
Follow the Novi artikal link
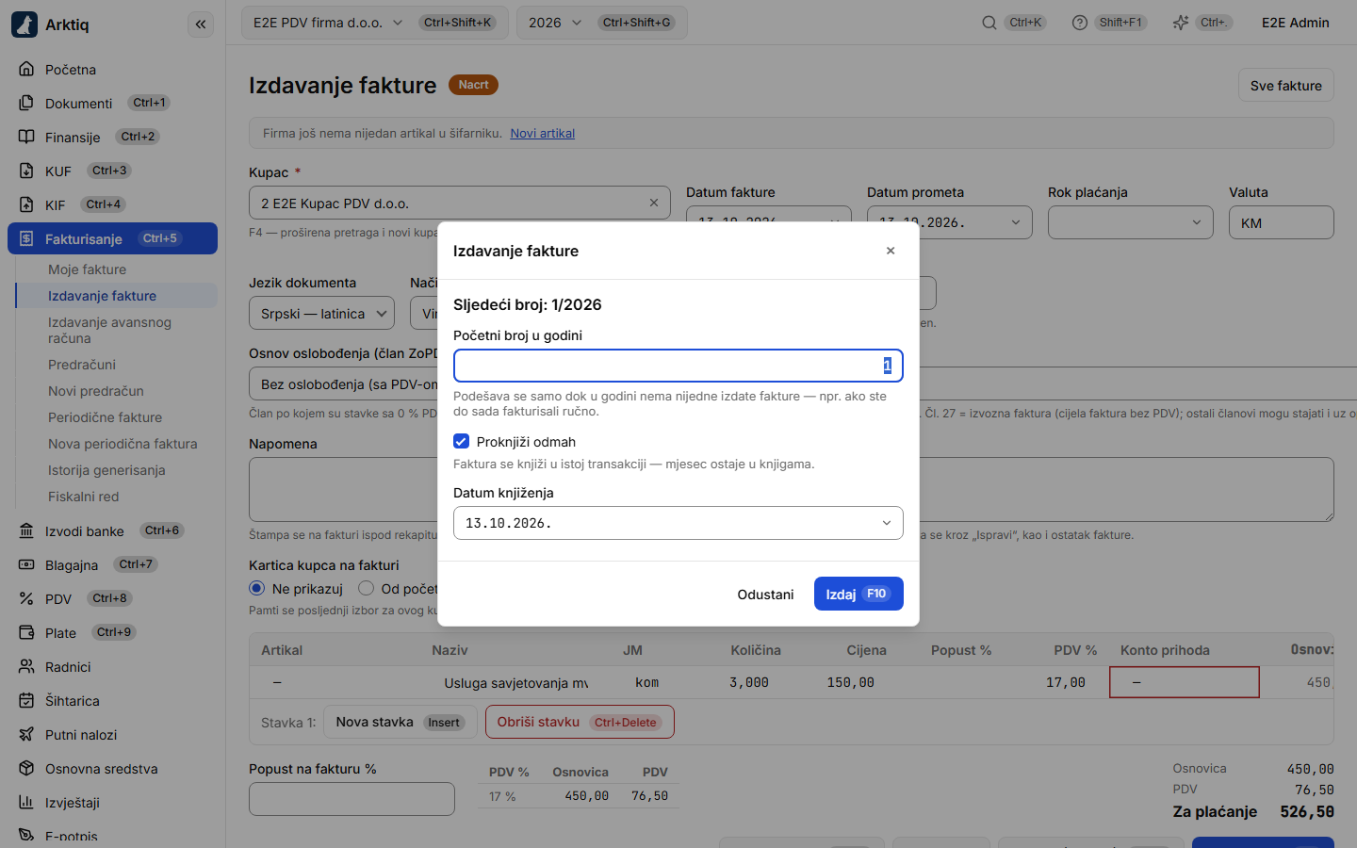point(543,133)
